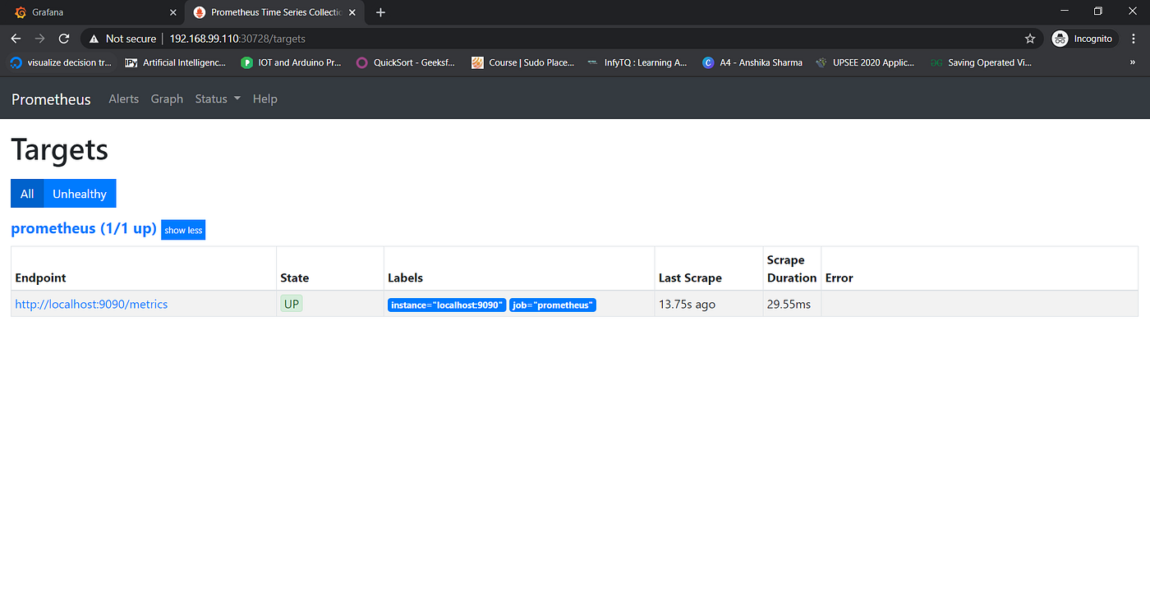Click the 13.75s ago last scrape value
The image size is (1150, 610).
click(687, 305)
